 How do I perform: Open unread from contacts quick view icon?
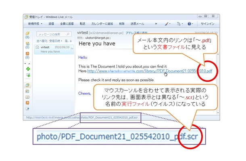[x=27, y=43]
